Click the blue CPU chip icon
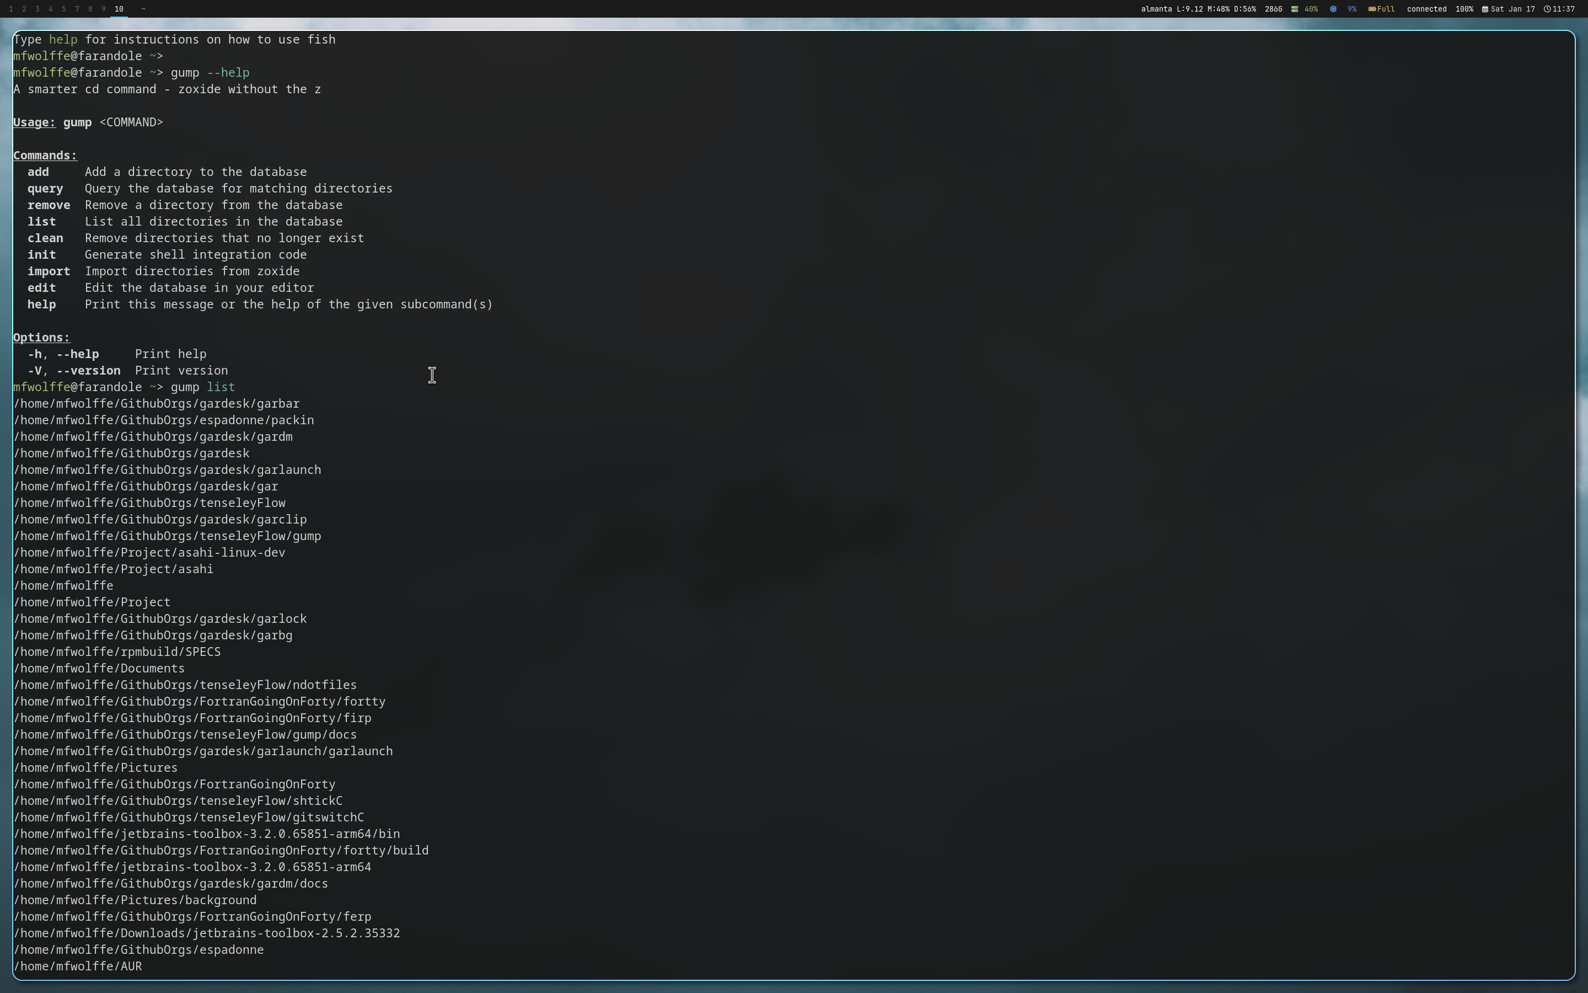1588x993 pixels. [1333, 9]
